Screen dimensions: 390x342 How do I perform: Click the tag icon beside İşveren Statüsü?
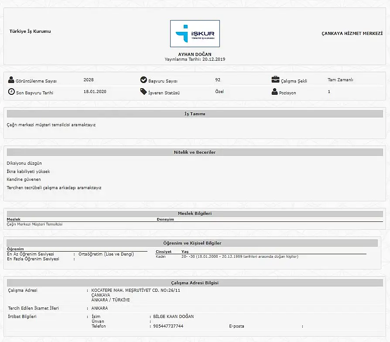pyautogui.click(x=144, y=91)
